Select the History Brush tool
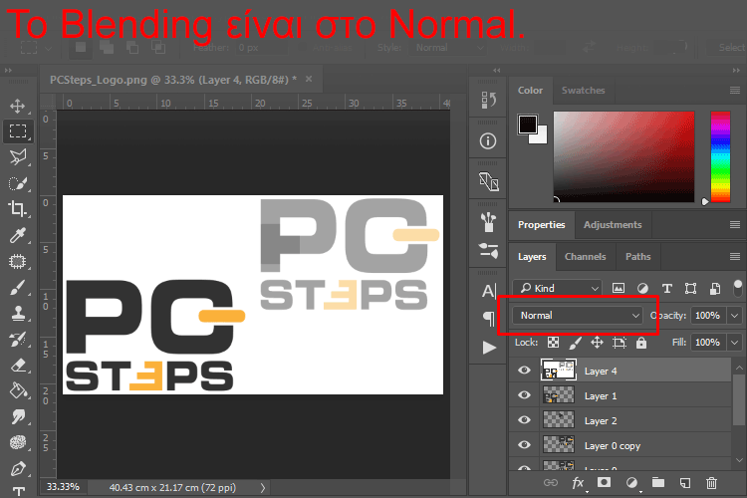This screenshot has height=498, width=747. coord(18,340)
